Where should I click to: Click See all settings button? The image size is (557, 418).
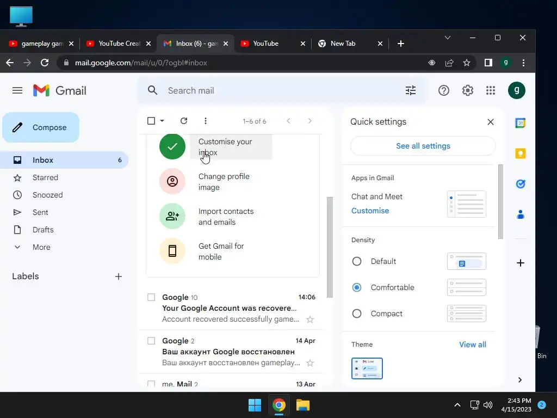pyautogui.click(x=423, y=146)
